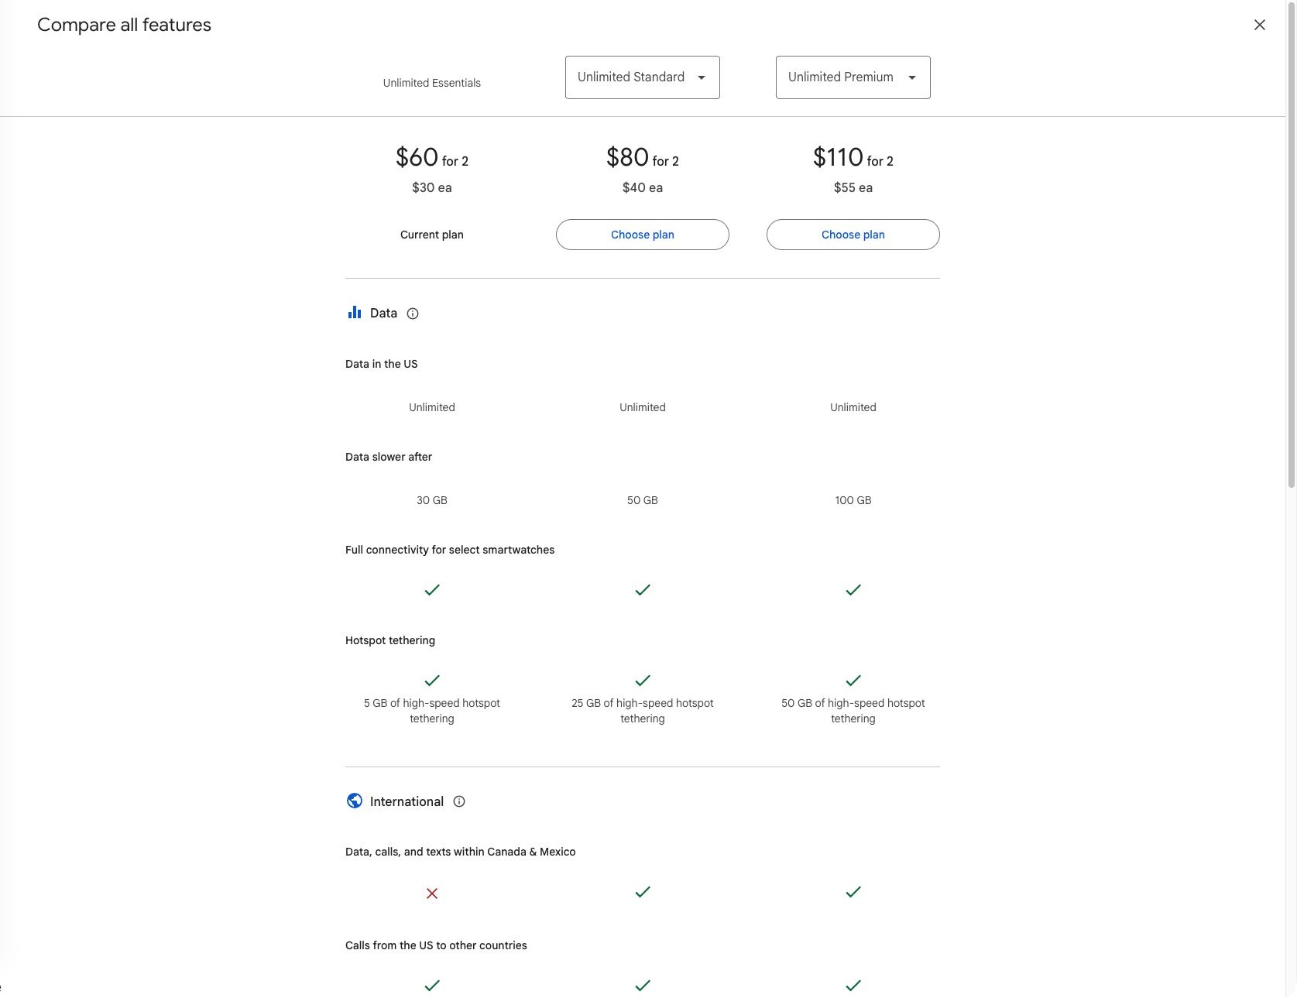1297x998 pixels.
Task: Click the red X under Canada & Mexico
Action: [432, 893]
